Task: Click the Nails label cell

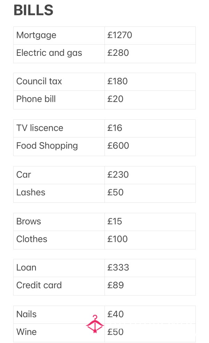Action: [x=59, y=315]
